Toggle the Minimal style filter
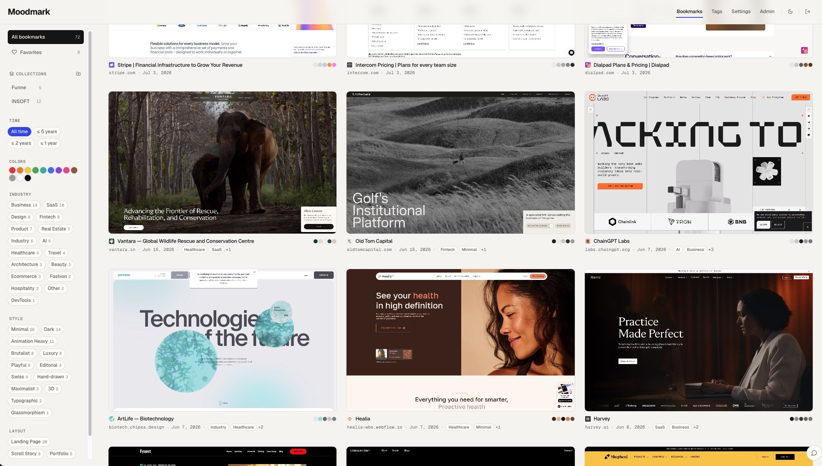This screenshot has height=466, width=822. pyautogui.click(x=23, y=329)
